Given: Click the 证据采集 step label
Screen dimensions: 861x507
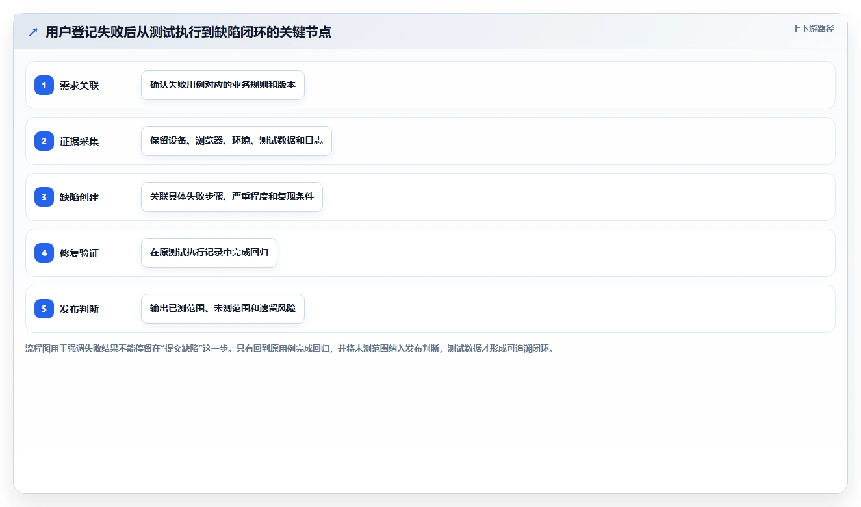Looking at the screenshot, I should coord(79,141).
